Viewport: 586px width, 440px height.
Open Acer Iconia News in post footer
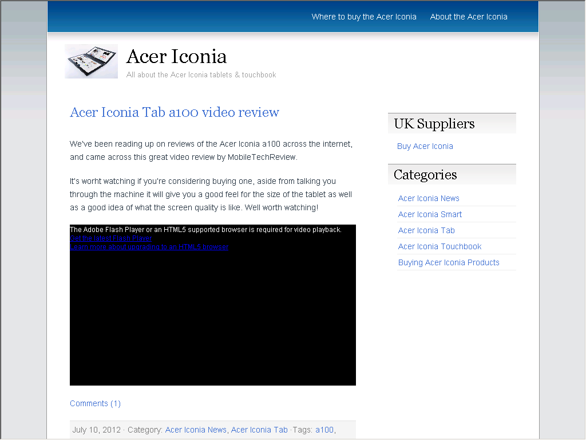(196, 430)
